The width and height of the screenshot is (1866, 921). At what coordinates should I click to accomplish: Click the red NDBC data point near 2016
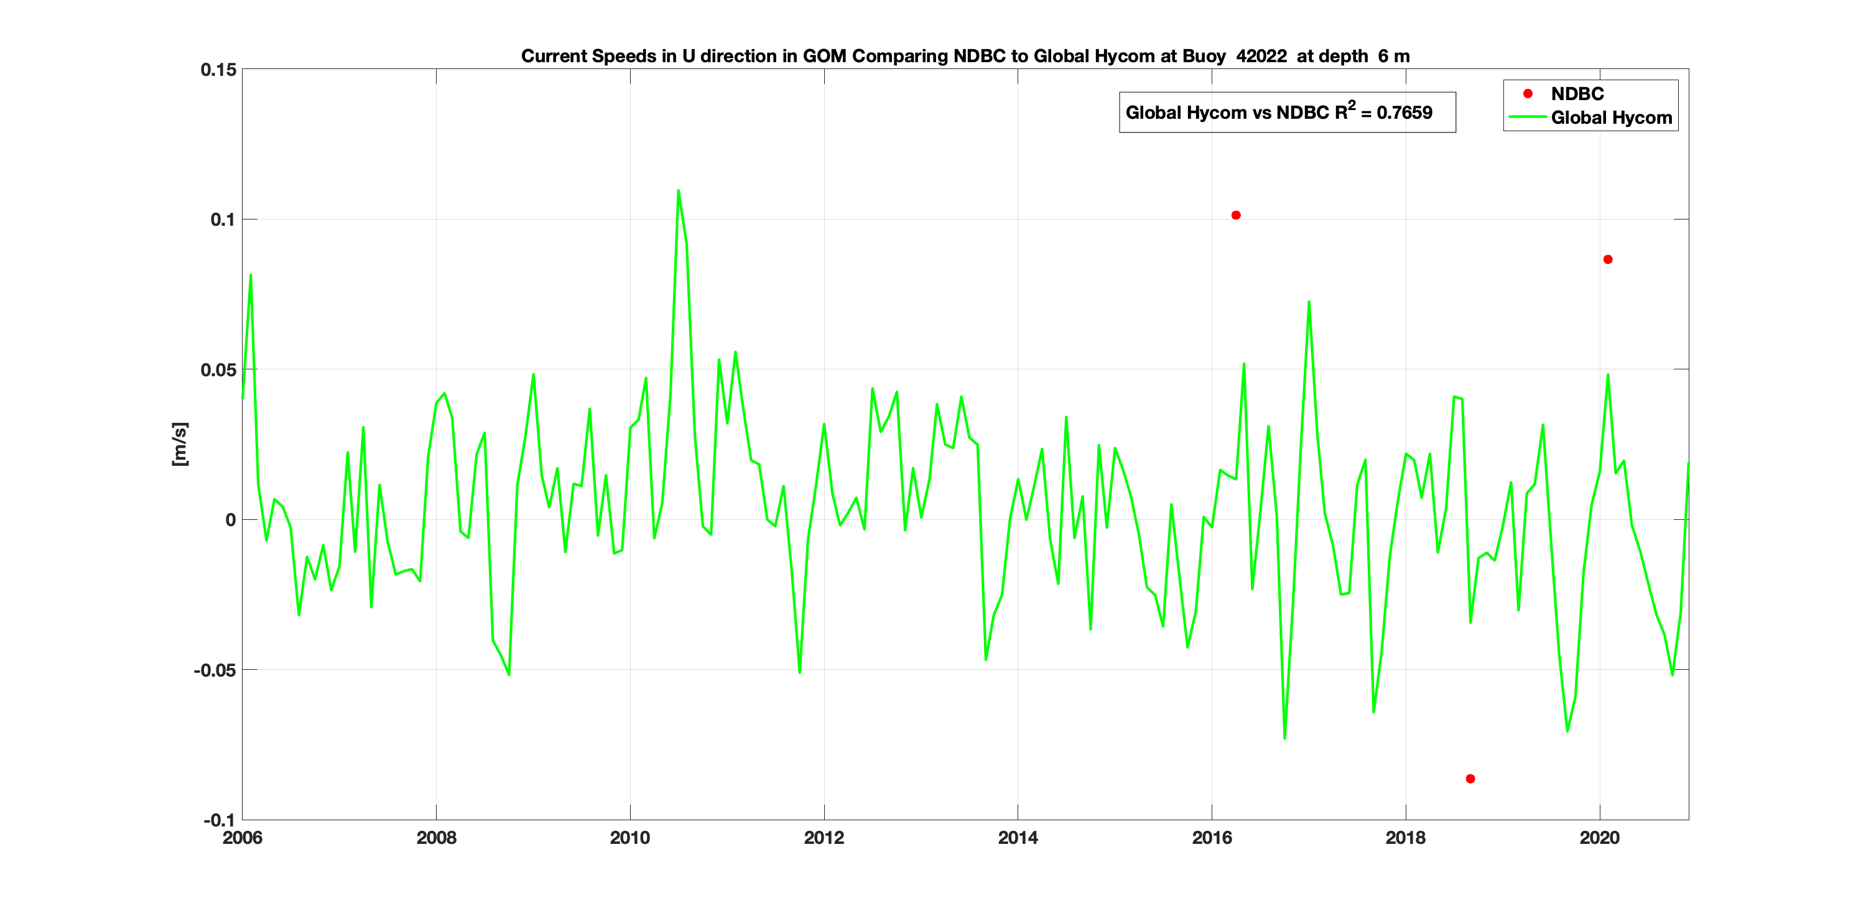pyautogui.click(x=1236, y=215)
